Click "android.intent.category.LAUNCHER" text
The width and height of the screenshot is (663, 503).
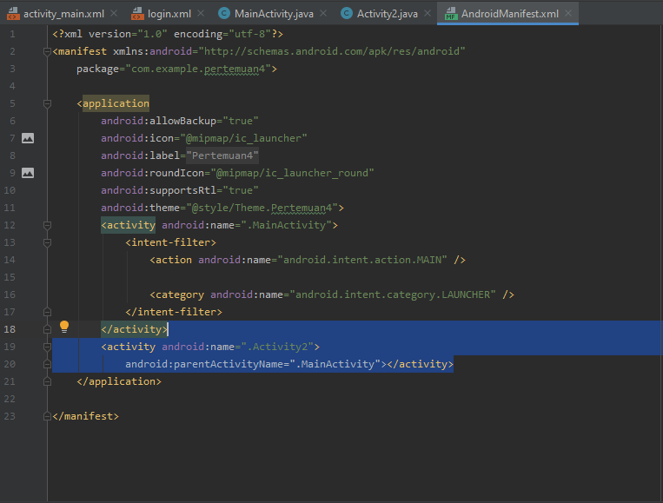pos(393,295)
